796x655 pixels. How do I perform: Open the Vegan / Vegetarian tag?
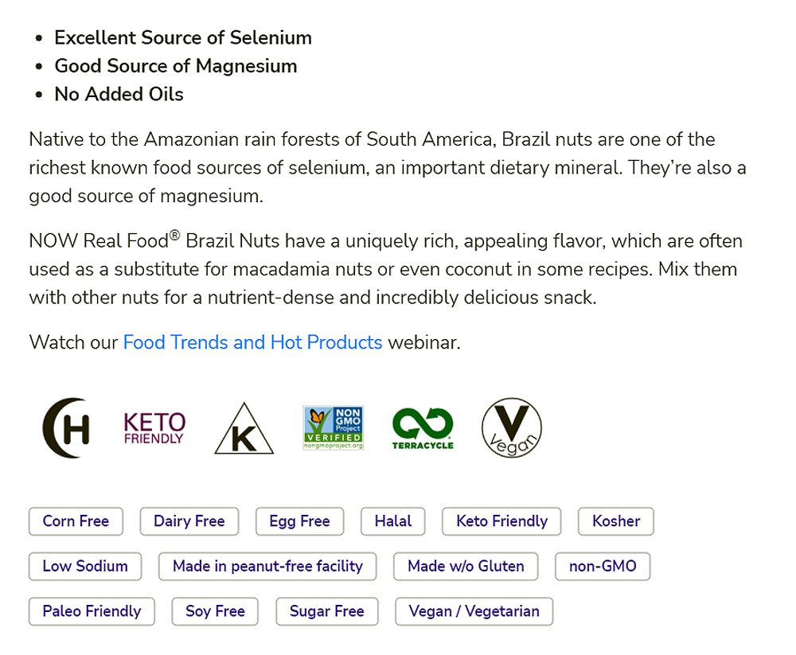[474, 611]
